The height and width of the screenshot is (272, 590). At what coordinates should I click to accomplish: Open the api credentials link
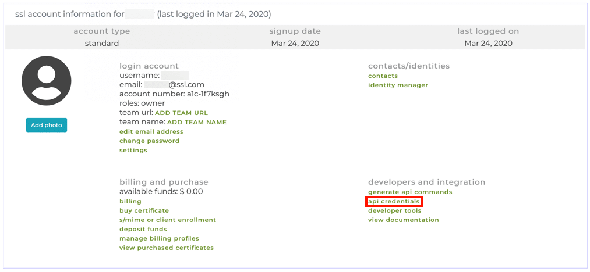pyautogui.click(x=394, y=201)
